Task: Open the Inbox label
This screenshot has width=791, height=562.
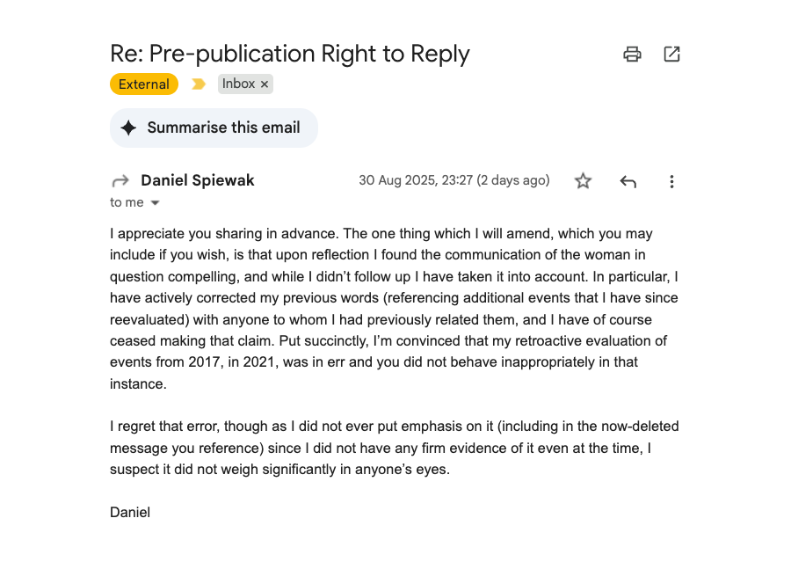Action: [238, 84]
